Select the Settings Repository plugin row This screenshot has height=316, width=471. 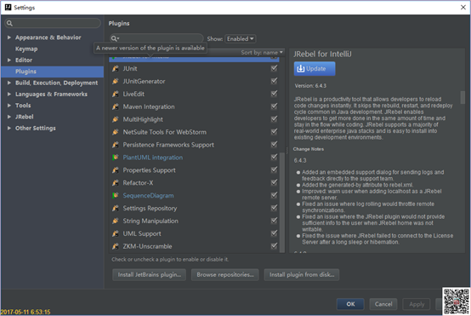194,209
